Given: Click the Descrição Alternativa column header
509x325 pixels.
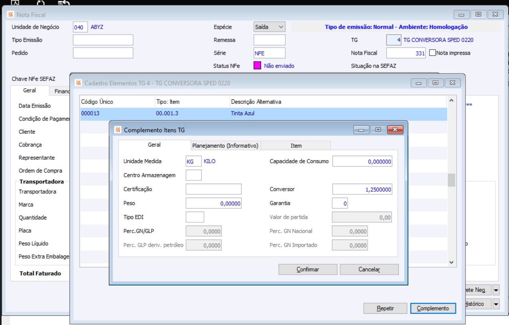Looking at the screenshot, I should coord(256,102).
